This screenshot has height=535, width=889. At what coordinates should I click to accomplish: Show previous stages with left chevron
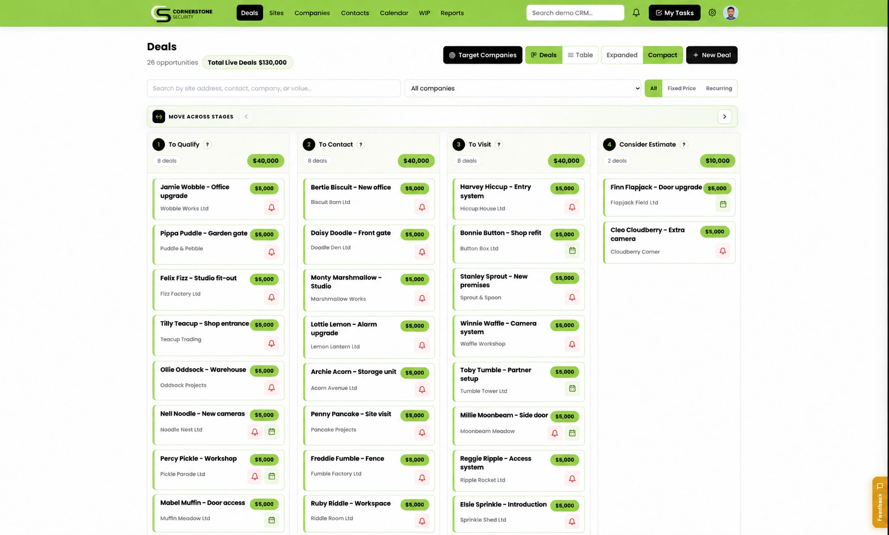point(246,117)
